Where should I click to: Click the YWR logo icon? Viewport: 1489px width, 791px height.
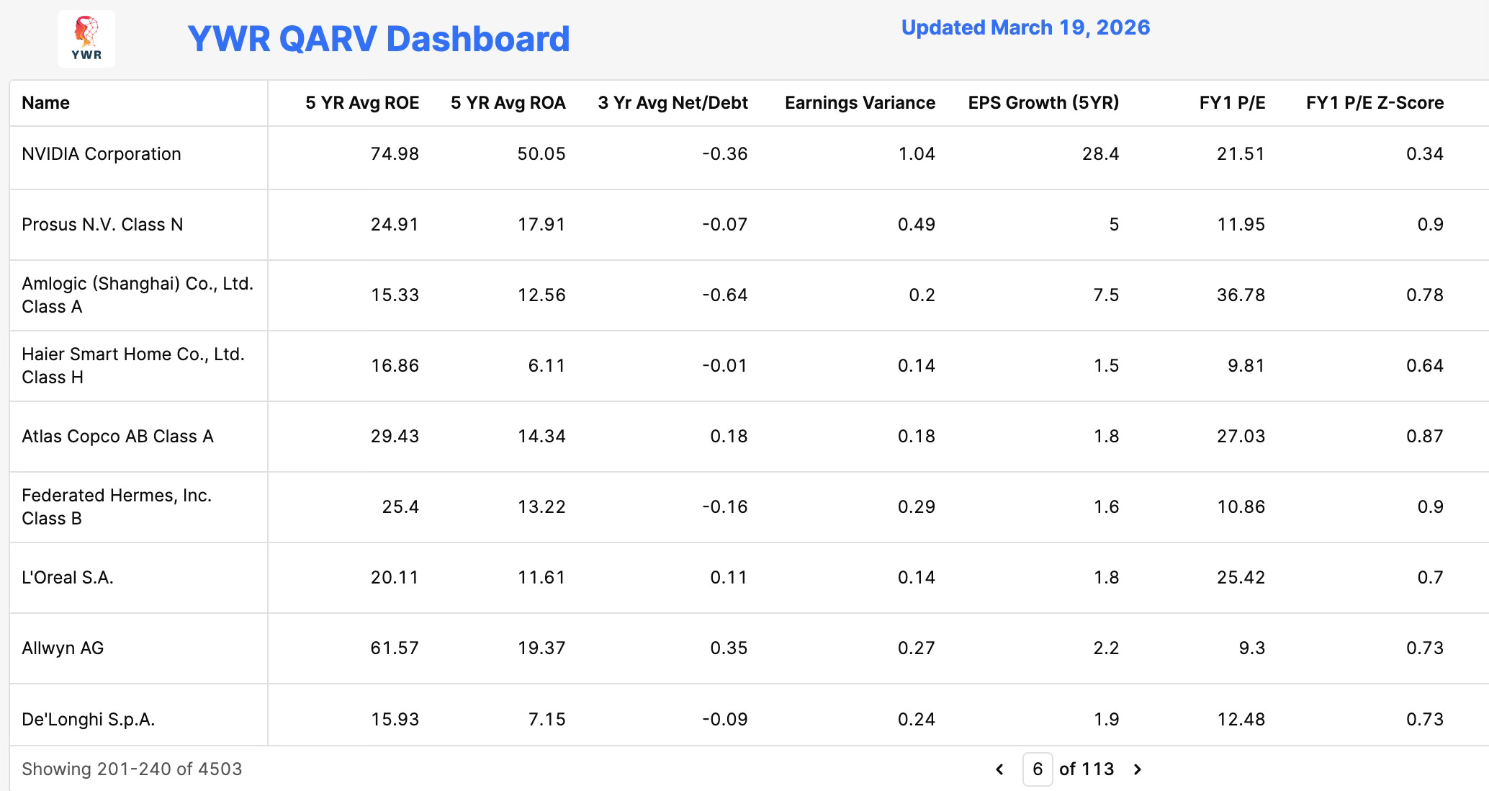coord(86,39)
